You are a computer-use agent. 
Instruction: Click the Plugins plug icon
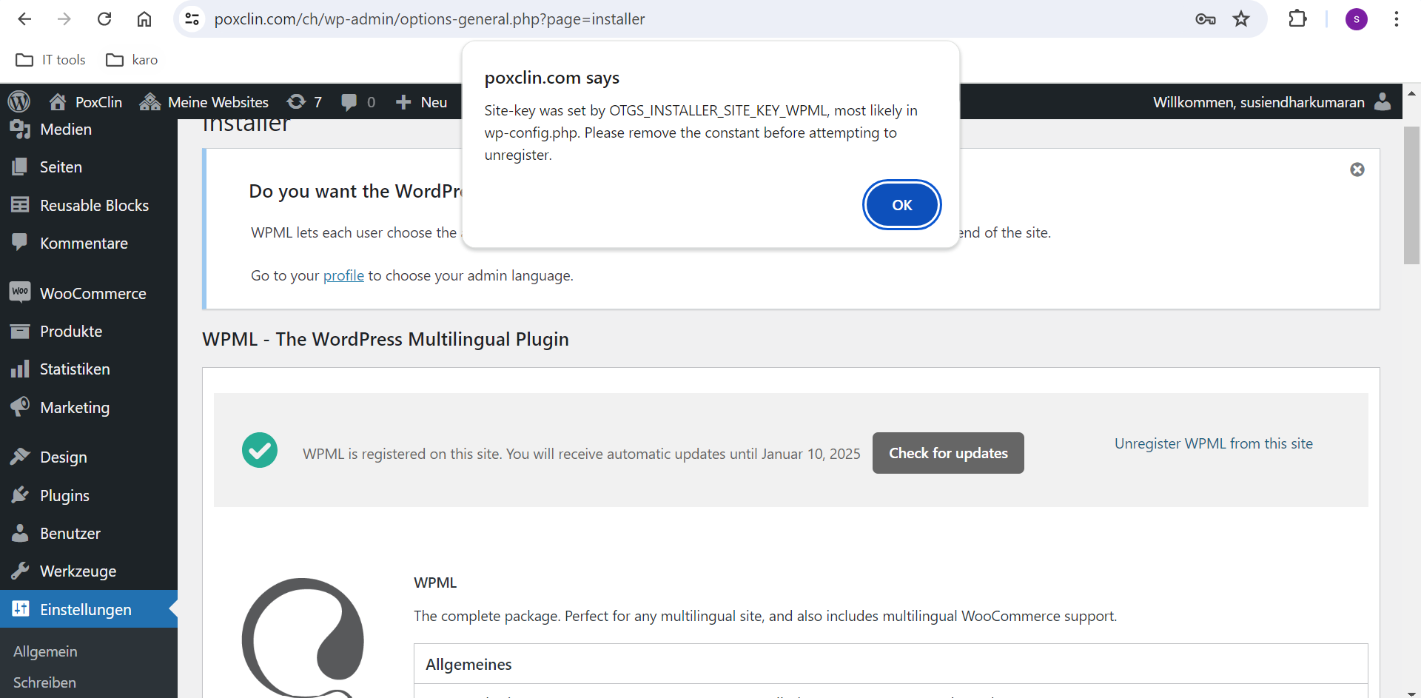point(20,494)
